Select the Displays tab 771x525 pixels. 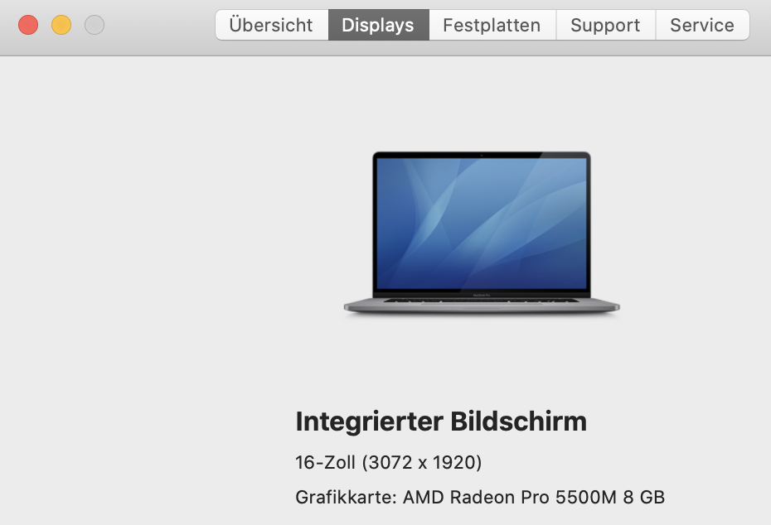coord(378,25)
